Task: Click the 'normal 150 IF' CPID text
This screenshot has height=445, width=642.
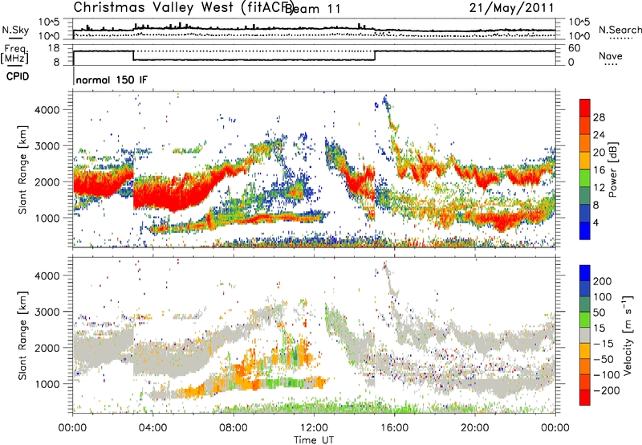Action: [x=112, y=80]
